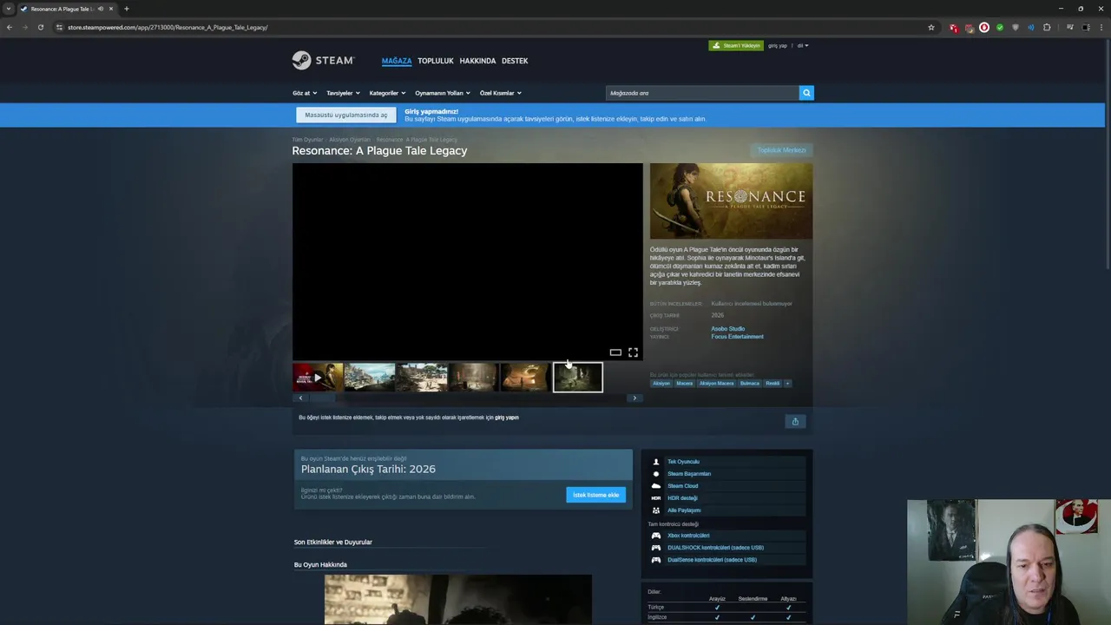Expand the Kategoriler dropdown
Image resolution: width=1111 pixels, height=625 pixels.
(387, 93)
